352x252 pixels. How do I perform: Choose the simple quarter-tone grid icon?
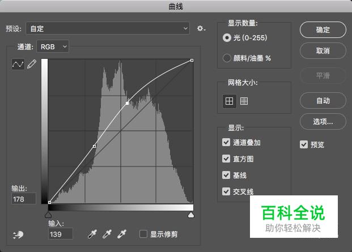(229, 101)
